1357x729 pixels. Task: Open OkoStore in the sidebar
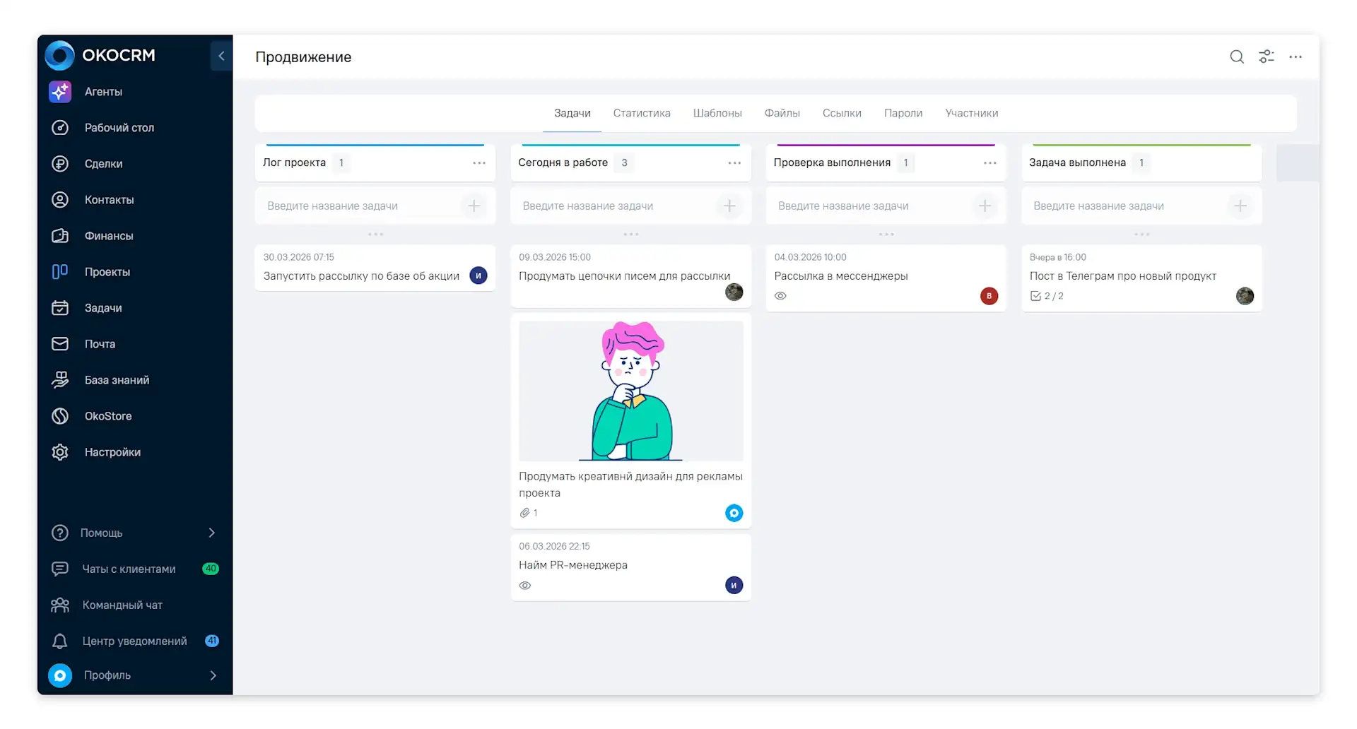click(x=108, y=416)
